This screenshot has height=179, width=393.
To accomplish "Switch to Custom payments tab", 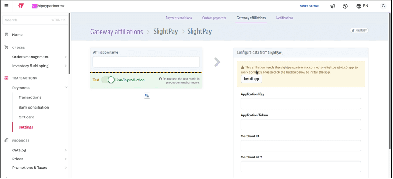I will (214, 18).
